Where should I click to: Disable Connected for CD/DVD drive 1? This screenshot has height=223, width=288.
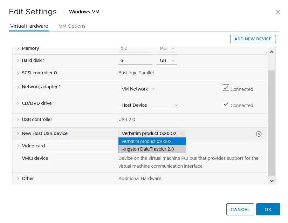pos(226,104)
